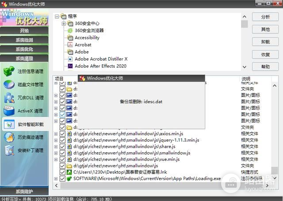Expand the share.js row
Image resolution: width=283 pixels, height=201 pixels.
[56, 147]
